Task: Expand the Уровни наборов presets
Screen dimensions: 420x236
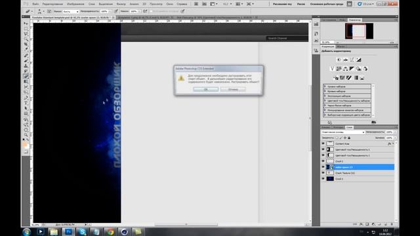Action: (x=325, y=87)
